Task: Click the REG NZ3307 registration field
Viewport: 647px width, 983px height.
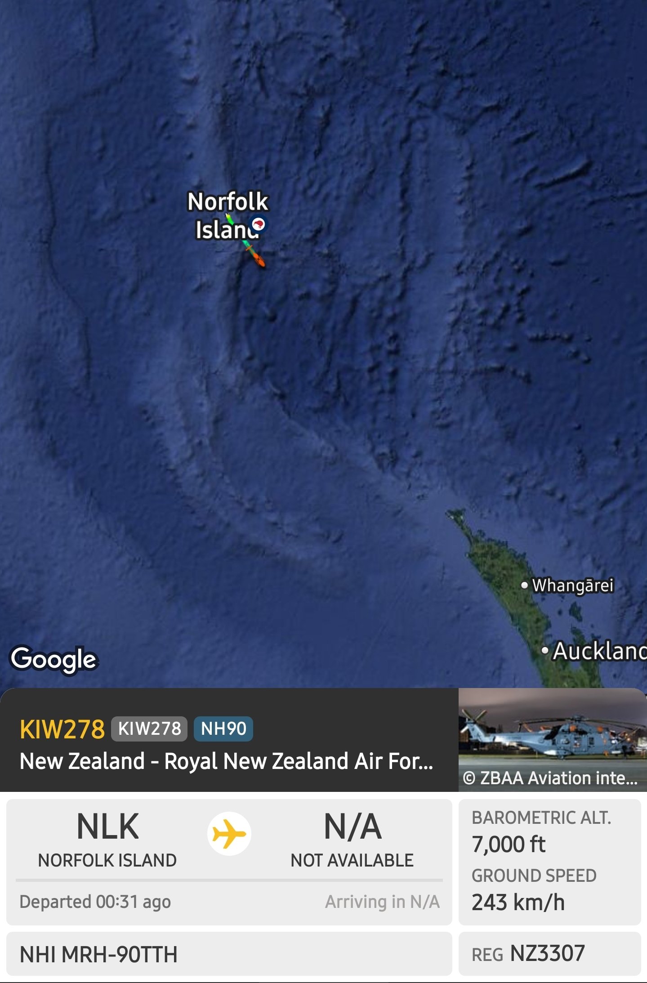Action: point(549,953)
